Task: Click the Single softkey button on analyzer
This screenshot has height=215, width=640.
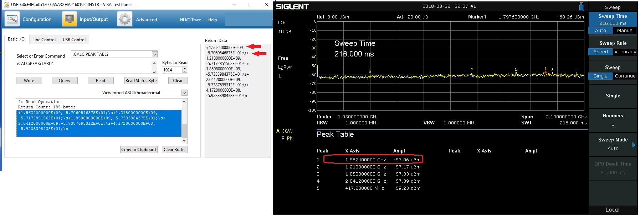Action: (613, 96)
